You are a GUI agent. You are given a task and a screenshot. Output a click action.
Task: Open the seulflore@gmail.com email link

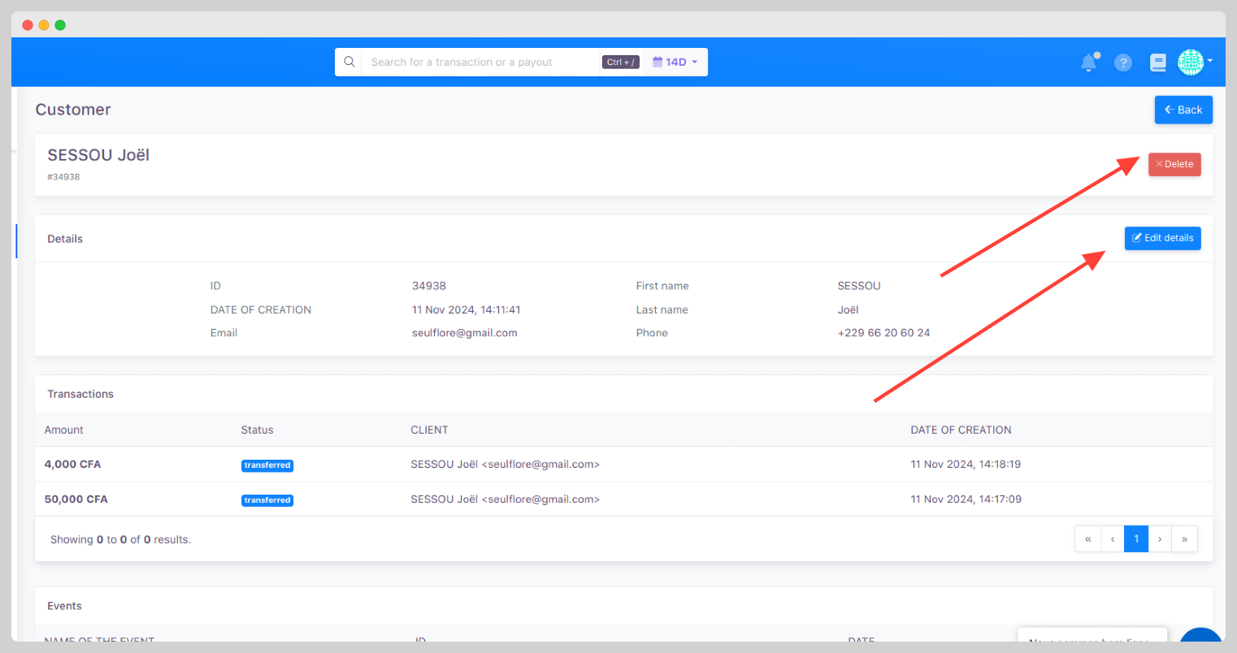(x=464, y=332)
